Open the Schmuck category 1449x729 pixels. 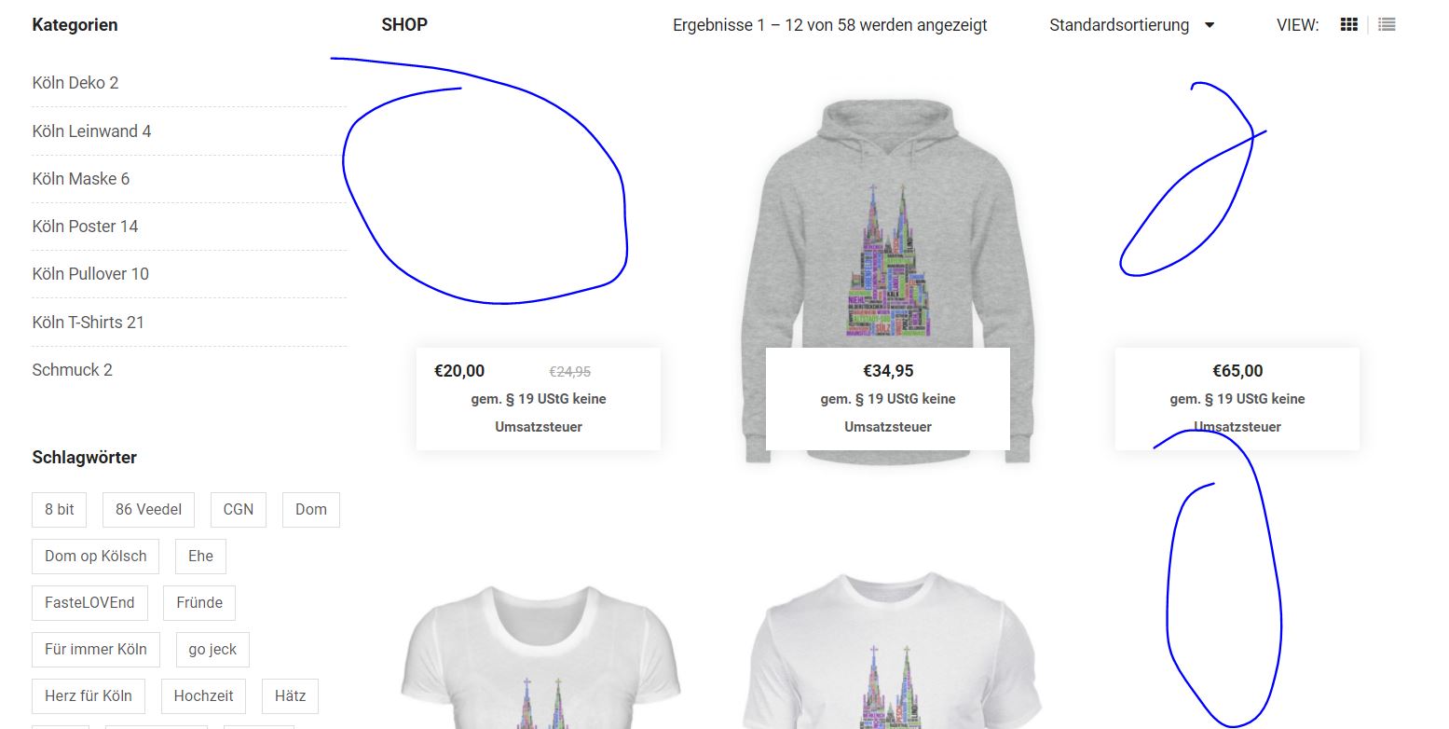coord(72,370)
